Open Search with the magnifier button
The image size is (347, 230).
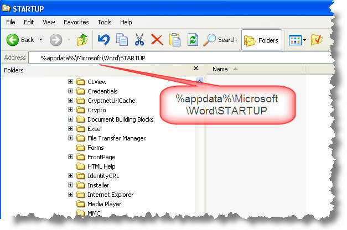click(x=220, y=40)
